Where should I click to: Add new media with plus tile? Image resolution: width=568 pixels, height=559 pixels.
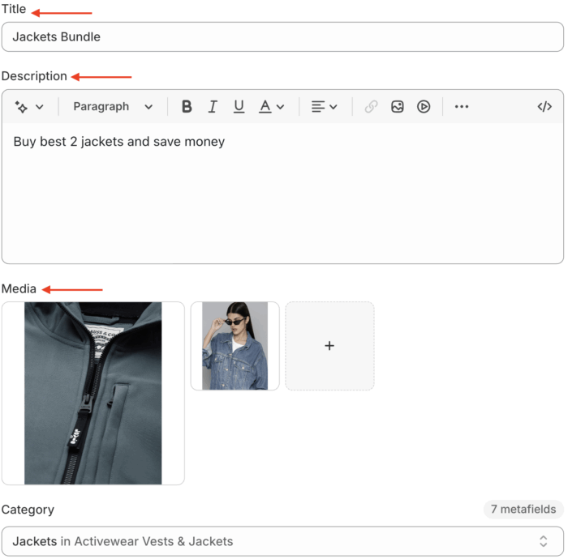click(x=329, y=346)
